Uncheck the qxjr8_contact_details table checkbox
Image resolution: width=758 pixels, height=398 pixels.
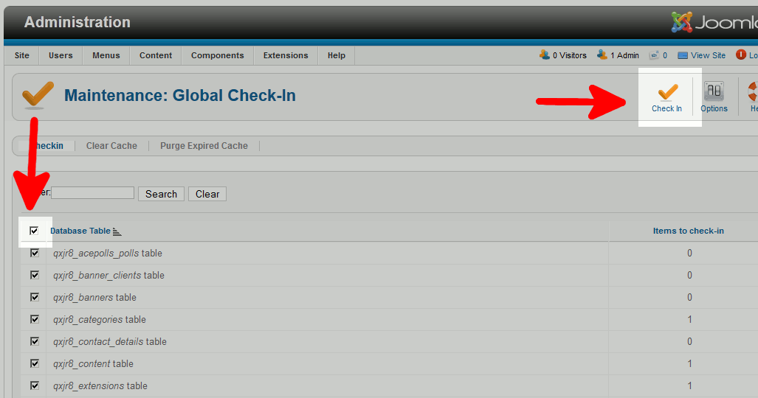(x=35, y=341)
